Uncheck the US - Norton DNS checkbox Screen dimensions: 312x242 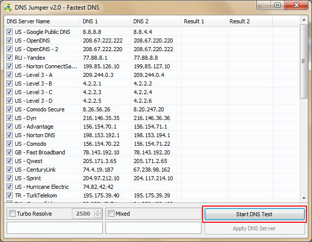click(x=9, y=135)
